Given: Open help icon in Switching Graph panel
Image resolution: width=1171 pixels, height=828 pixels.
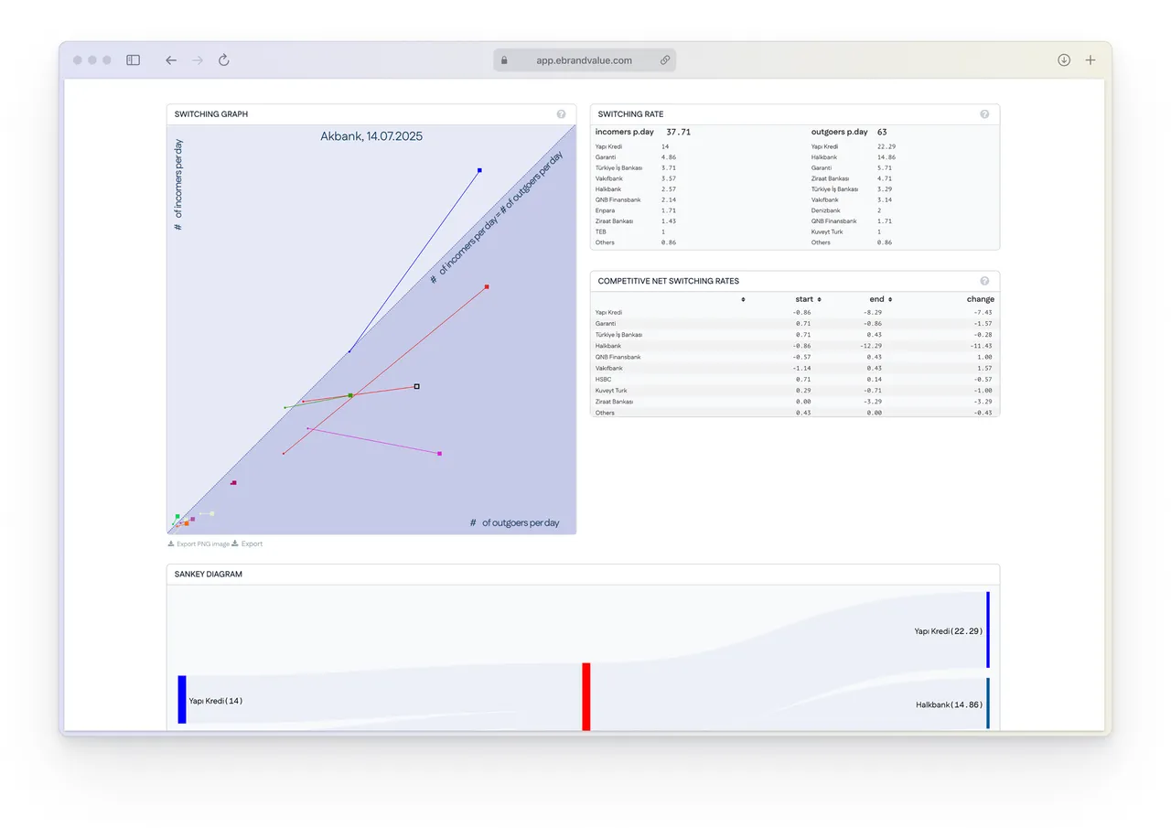Looking at the screenshot, I should (x=561, y=114).
